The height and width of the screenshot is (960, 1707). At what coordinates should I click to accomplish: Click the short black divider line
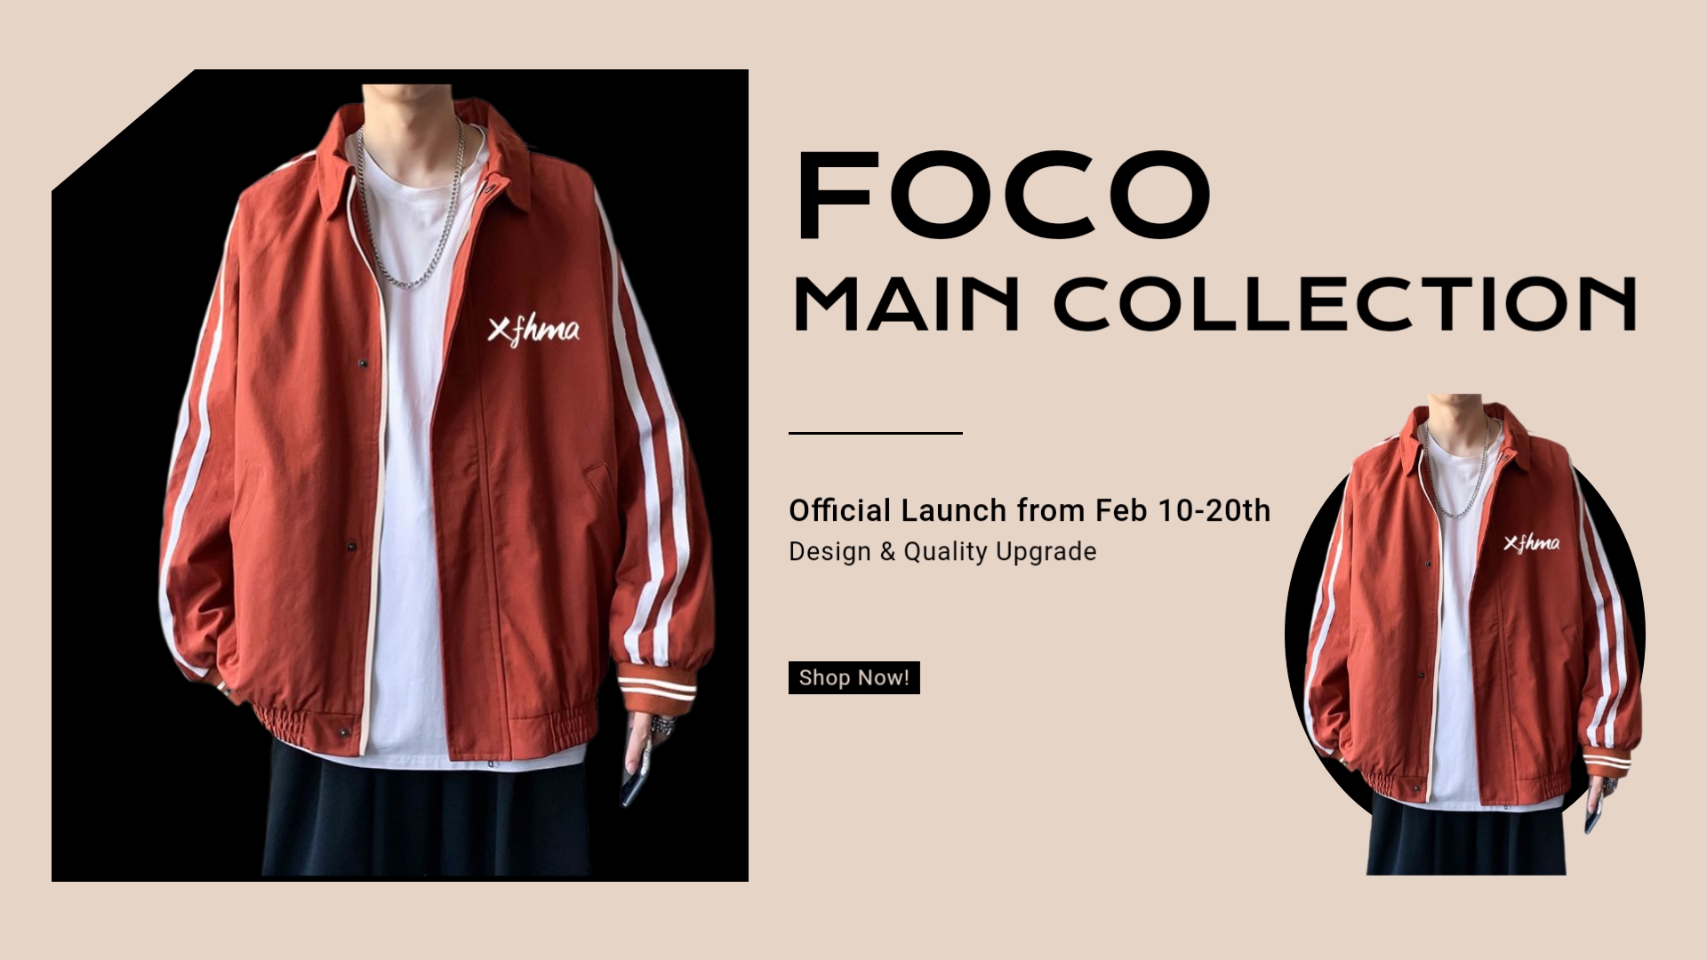click(876, 433)
